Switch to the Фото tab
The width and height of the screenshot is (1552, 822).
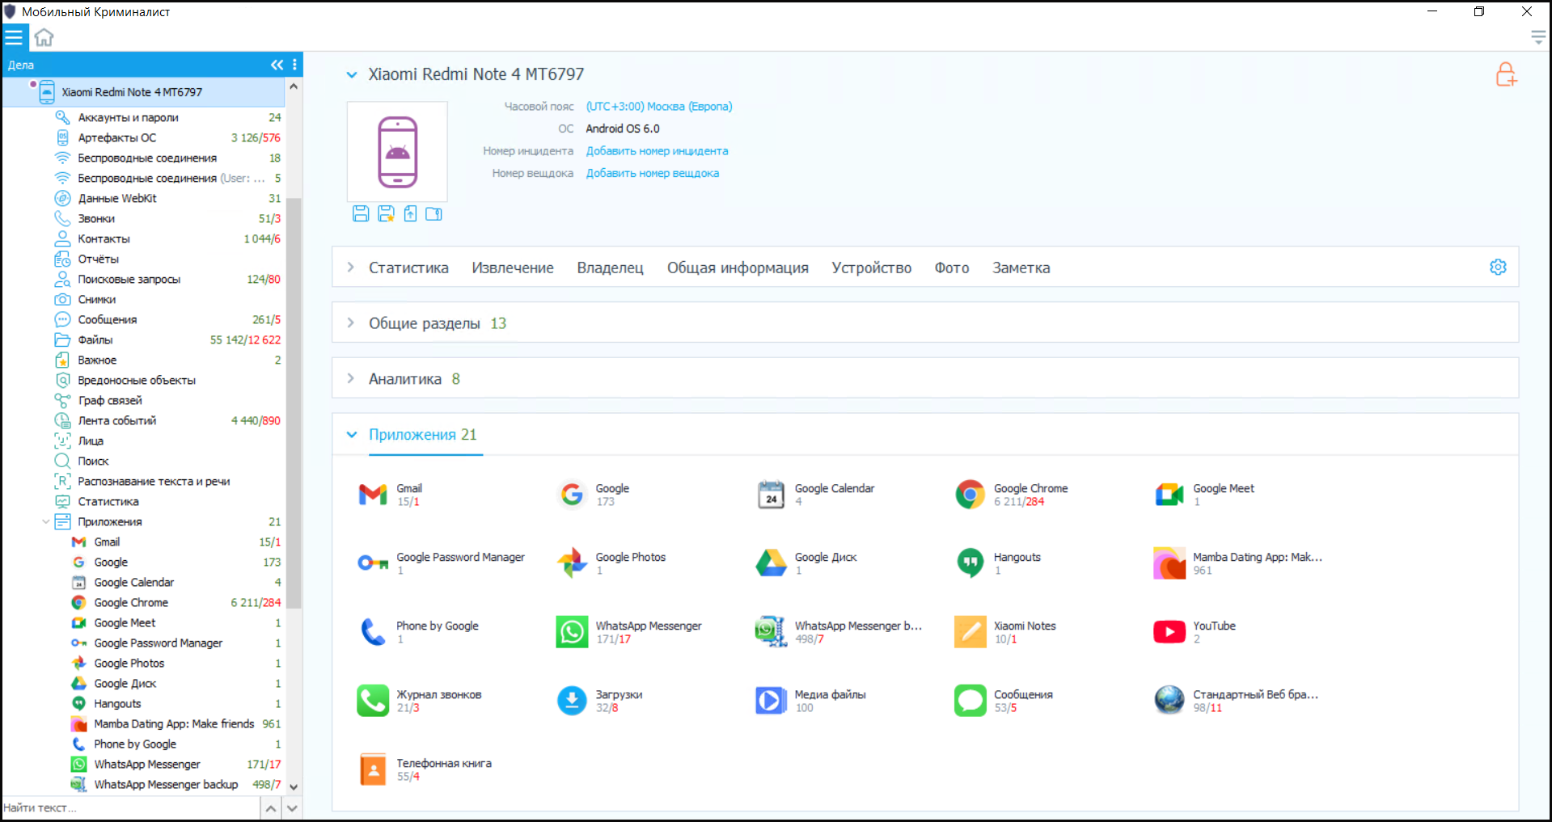point(952,268)
